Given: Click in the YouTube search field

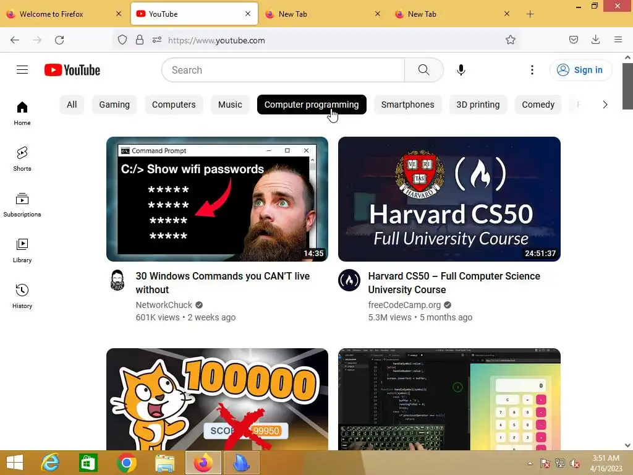Looking at the screenshot, I should [x=283, y=70].
